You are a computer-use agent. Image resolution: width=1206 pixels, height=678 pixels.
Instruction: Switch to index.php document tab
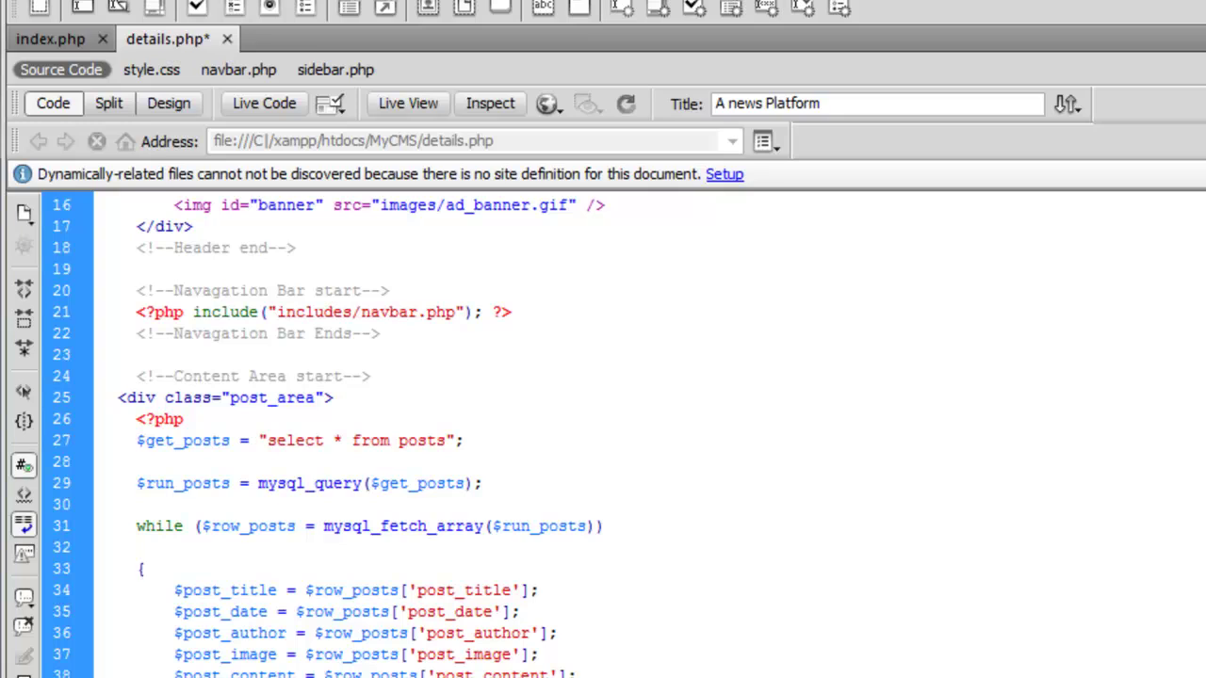50,39
